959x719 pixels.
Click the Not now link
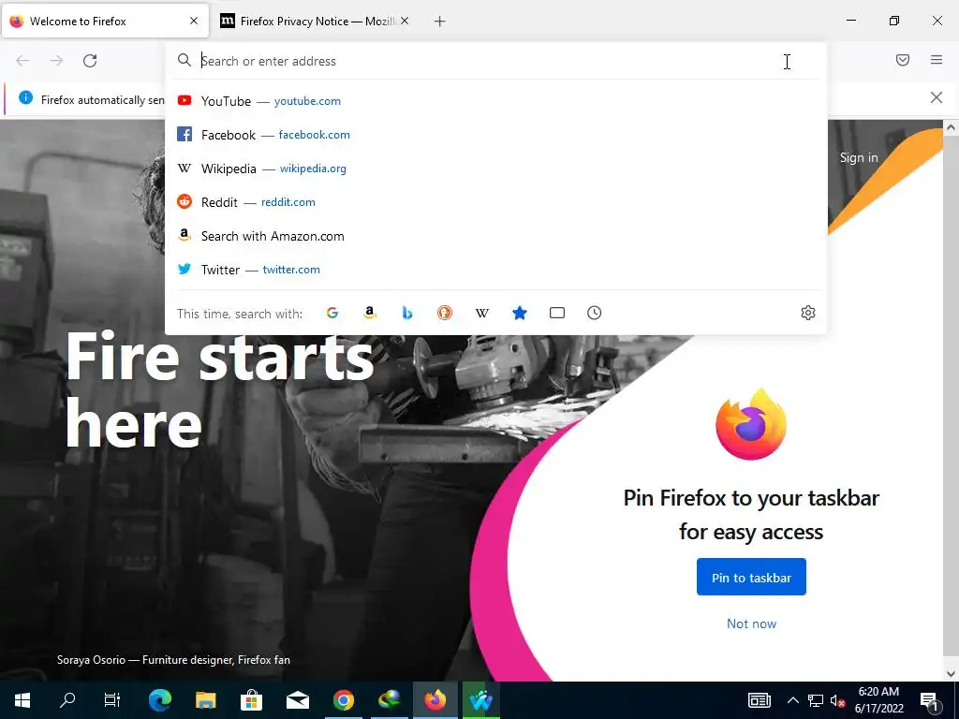[x=751, y=624]
